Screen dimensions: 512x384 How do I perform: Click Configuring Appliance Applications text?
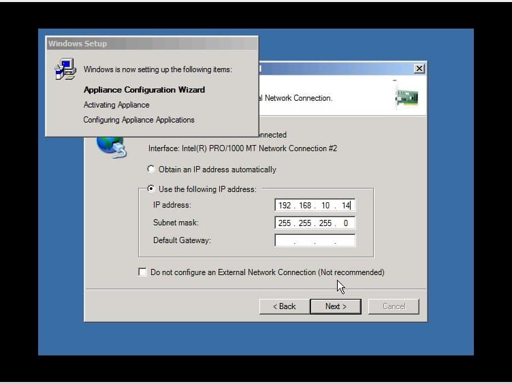click(139, 120)
